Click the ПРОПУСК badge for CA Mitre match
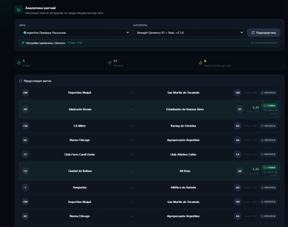The image size is (288, 227). pyautogui.click(x=268, y=126)
